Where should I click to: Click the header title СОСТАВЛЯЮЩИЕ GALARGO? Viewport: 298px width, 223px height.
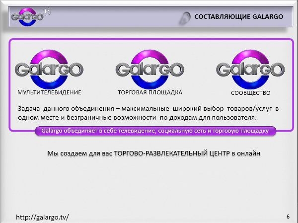point(239,17)
